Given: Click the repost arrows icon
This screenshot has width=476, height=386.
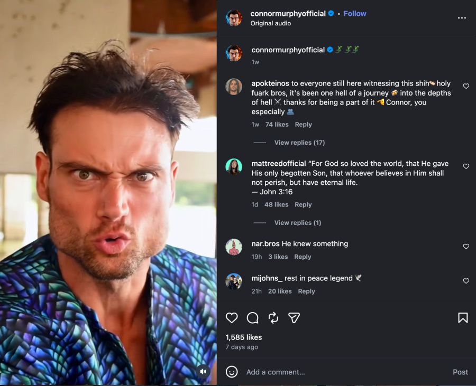Looking at the screenshot, I should point(273,317).
